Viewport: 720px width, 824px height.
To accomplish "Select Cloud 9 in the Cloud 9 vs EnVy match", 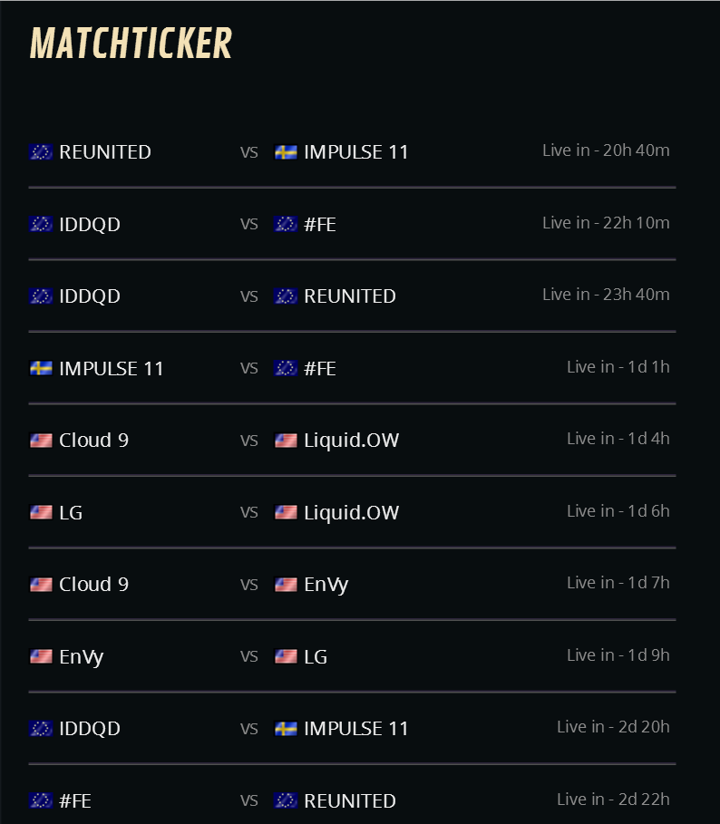I will [94, 585].
